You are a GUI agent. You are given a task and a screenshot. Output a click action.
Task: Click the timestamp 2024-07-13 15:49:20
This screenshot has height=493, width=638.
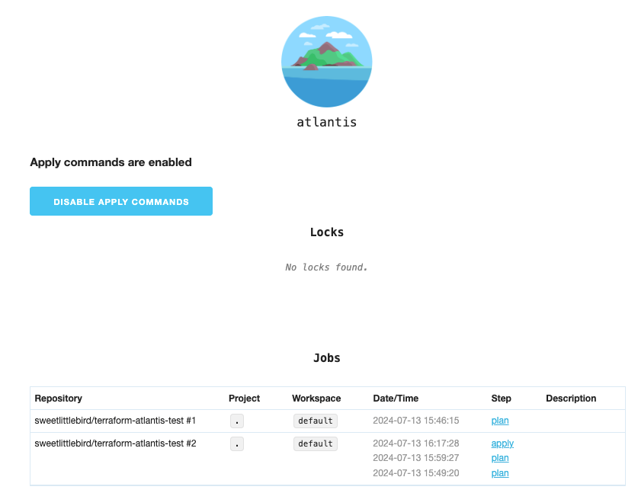coord(416,473)
